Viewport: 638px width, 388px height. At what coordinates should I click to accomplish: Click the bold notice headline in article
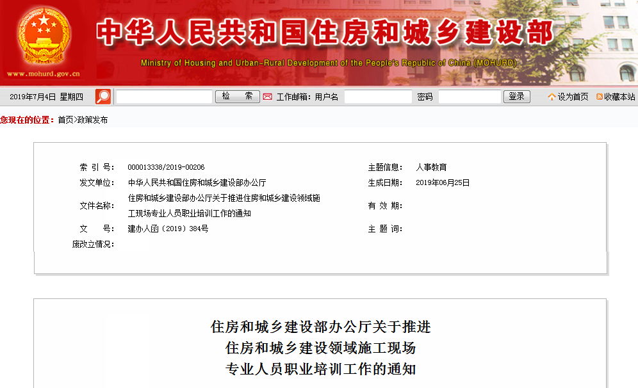click(x=320, y=348)
